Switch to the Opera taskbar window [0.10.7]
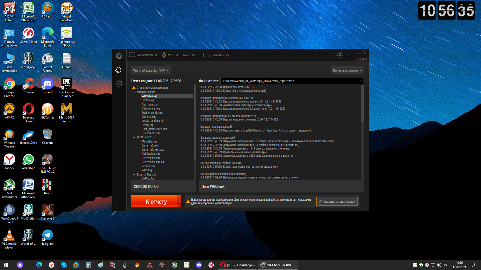The height and width of the screenshot is (270, 481). click(237, 265)
